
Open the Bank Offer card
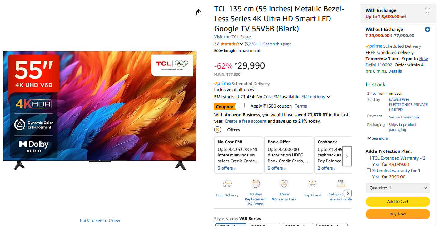pyautogui.click(x=288, y=155)
